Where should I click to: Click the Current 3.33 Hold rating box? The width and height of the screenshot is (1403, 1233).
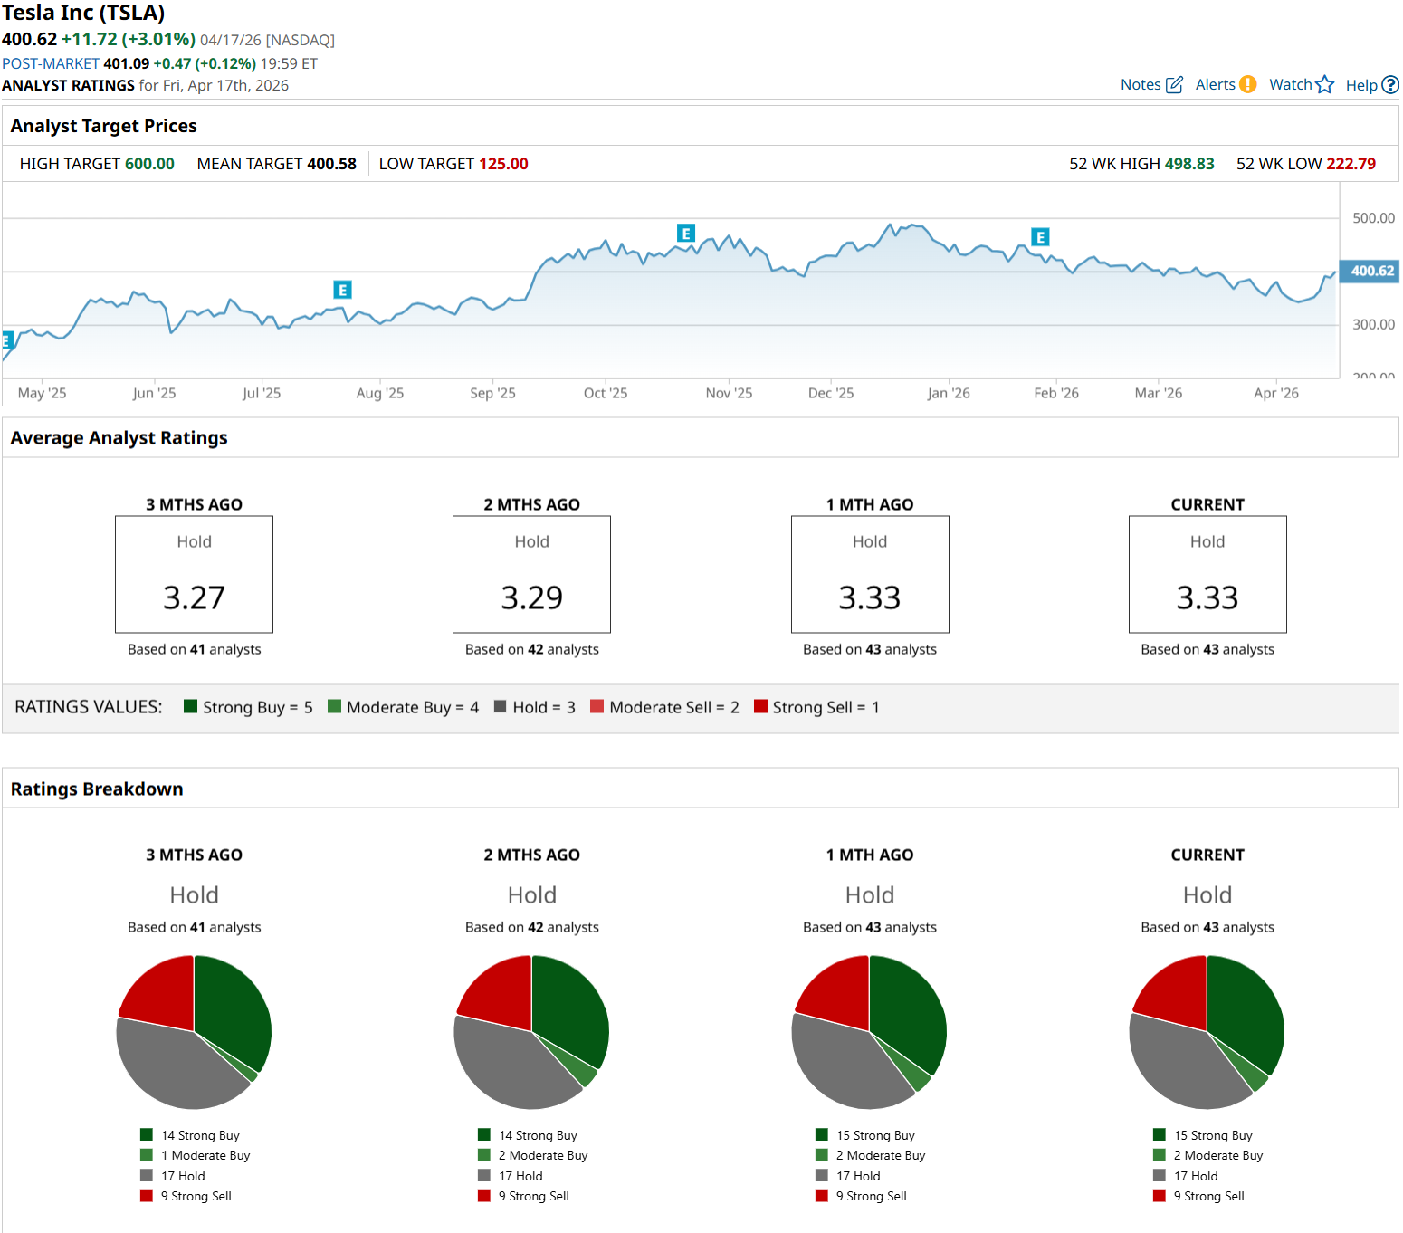(1207, 574)
